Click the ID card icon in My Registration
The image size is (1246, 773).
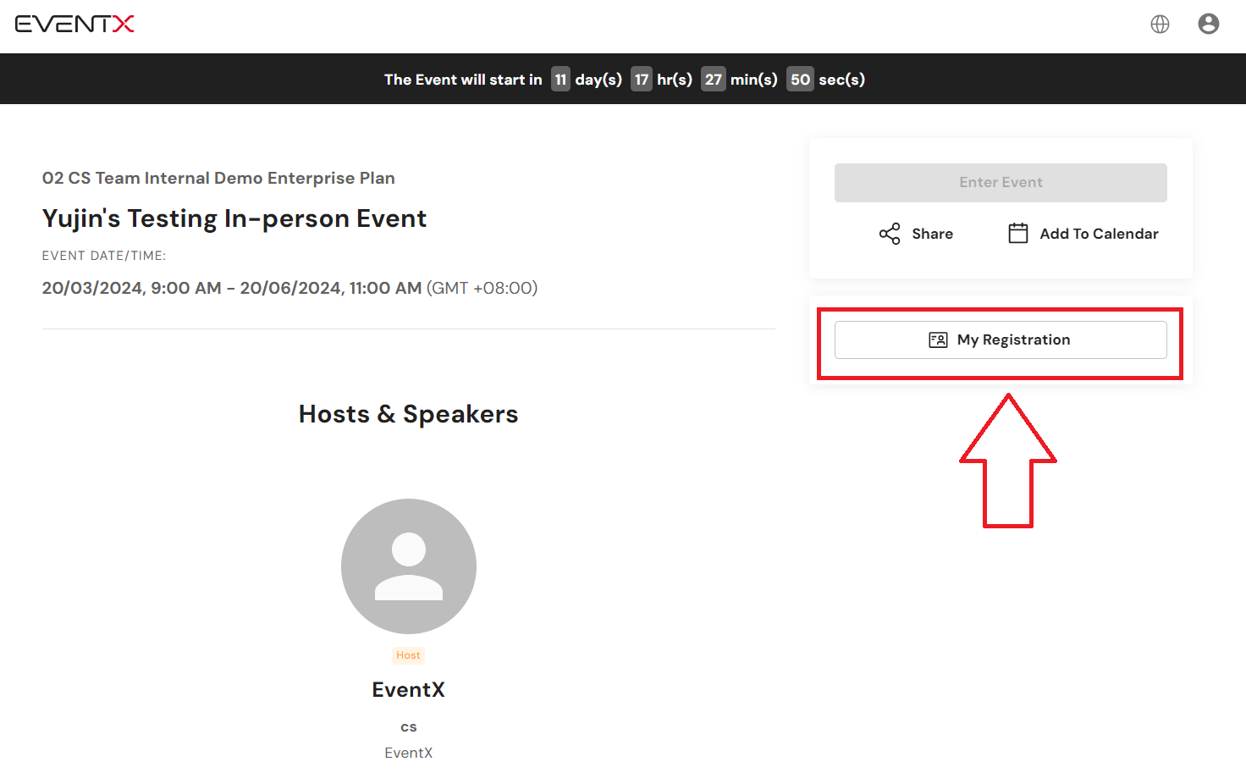[938, 340]
